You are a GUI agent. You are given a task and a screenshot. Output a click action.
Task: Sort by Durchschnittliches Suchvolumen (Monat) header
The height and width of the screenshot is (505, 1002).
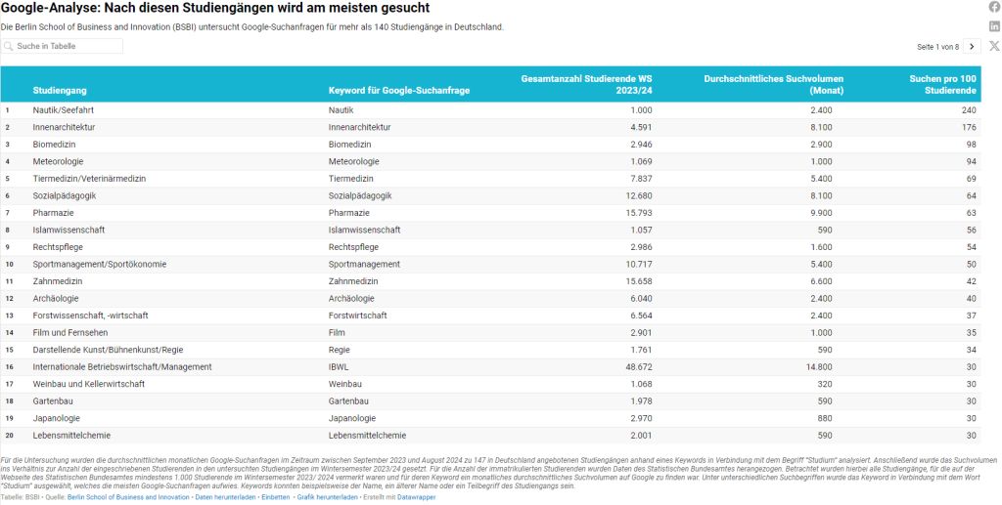[x=773, y=84]
